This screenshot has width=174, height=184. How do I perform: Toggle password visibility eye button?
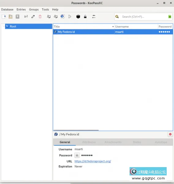click(x=77, y=155)
